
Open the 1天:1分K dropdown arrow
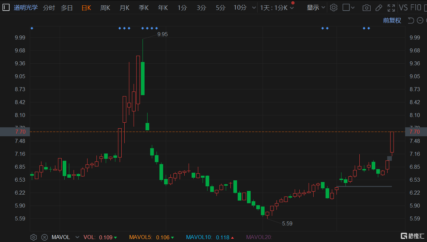click(x=292, y=8)
